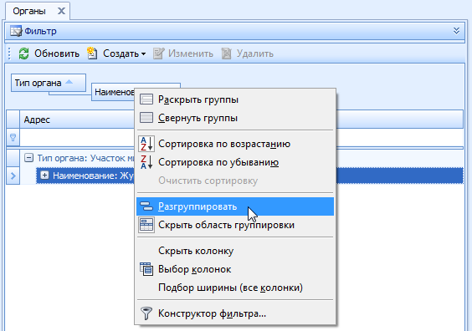Select the Наименование: Жу row text
This screenshot has width=472, height=331.
click(x=93, y=176)
